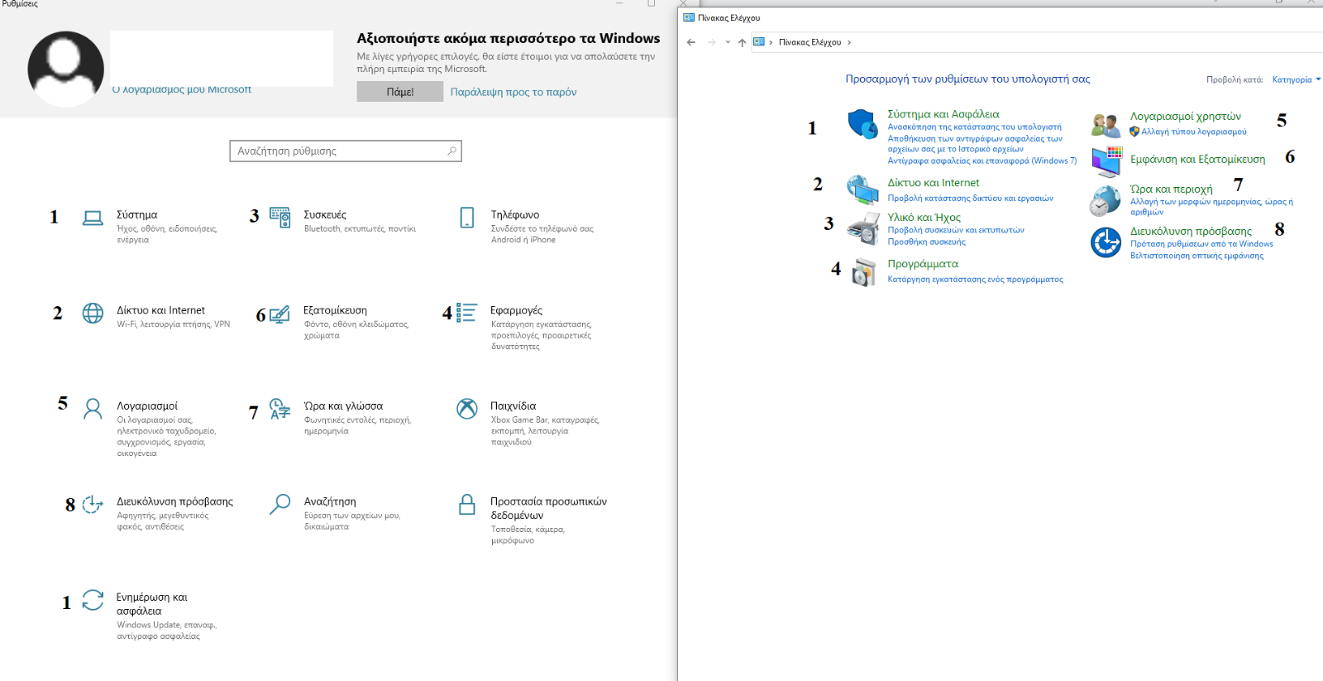Image resolution: width=1323 pixels, height=681 pixels.
Task: Open Προβολή συσκευών και εκτυπωτών link
Action: pyautogui.click(x=956, y=230)
